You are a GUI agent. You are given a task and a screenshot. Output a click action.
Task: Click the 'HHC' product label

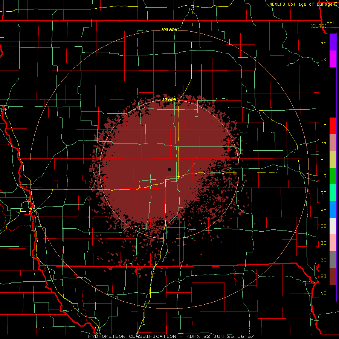[331, 23]
